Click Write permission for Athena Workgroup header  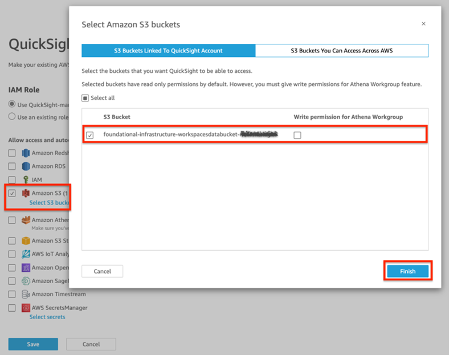(x=348, y=117)
